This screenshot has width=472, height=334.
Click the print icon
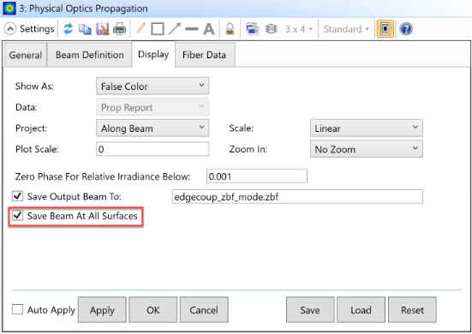point(120,29)
